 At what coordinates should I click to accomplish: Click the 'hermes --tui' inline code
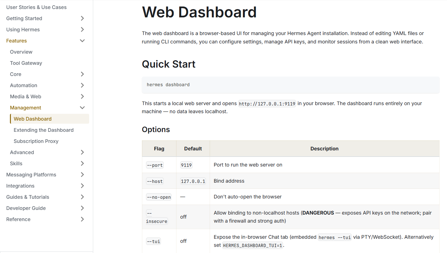click(x=335, y=237)
